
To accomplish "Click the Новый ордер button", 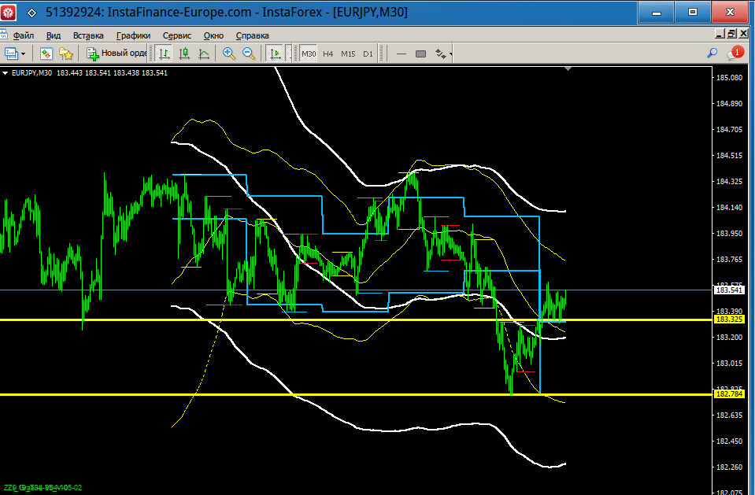I will tap(116, 53).
